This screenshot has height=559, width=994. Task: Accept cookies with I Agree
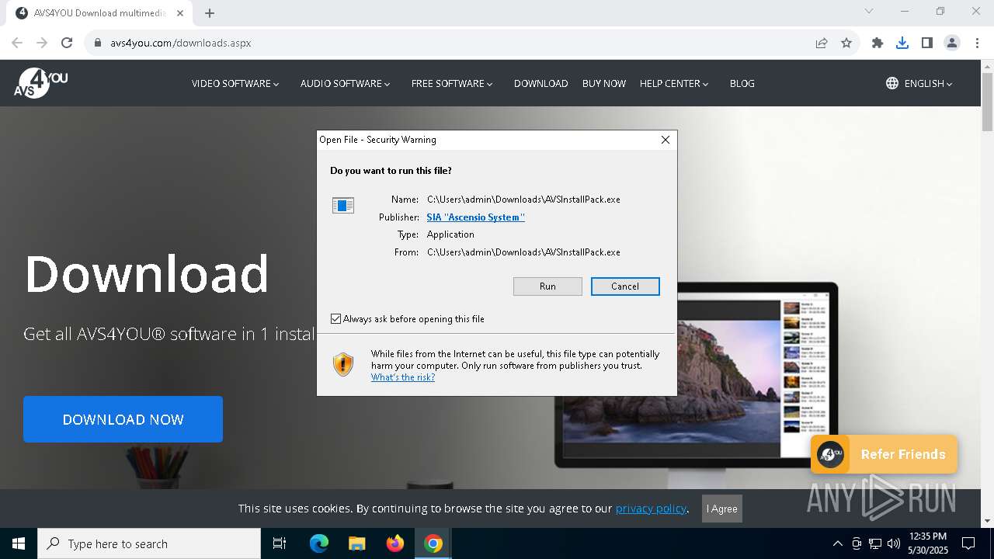[722, 509]
